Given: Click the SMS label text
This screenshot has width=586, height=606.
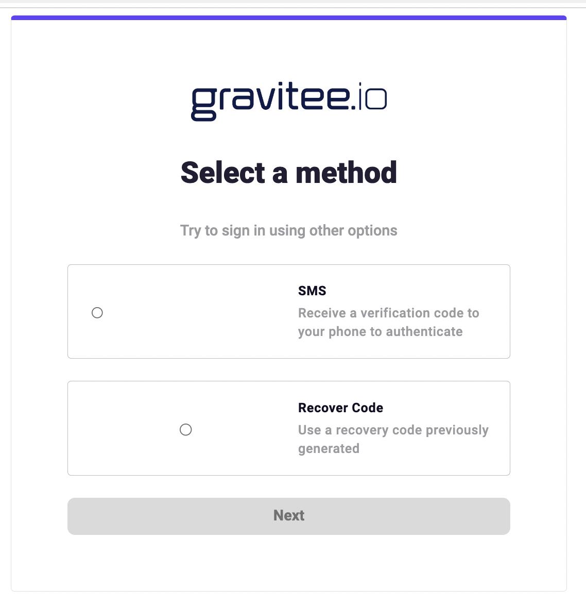Looking at the screenshot, I should tap(312, 290).
